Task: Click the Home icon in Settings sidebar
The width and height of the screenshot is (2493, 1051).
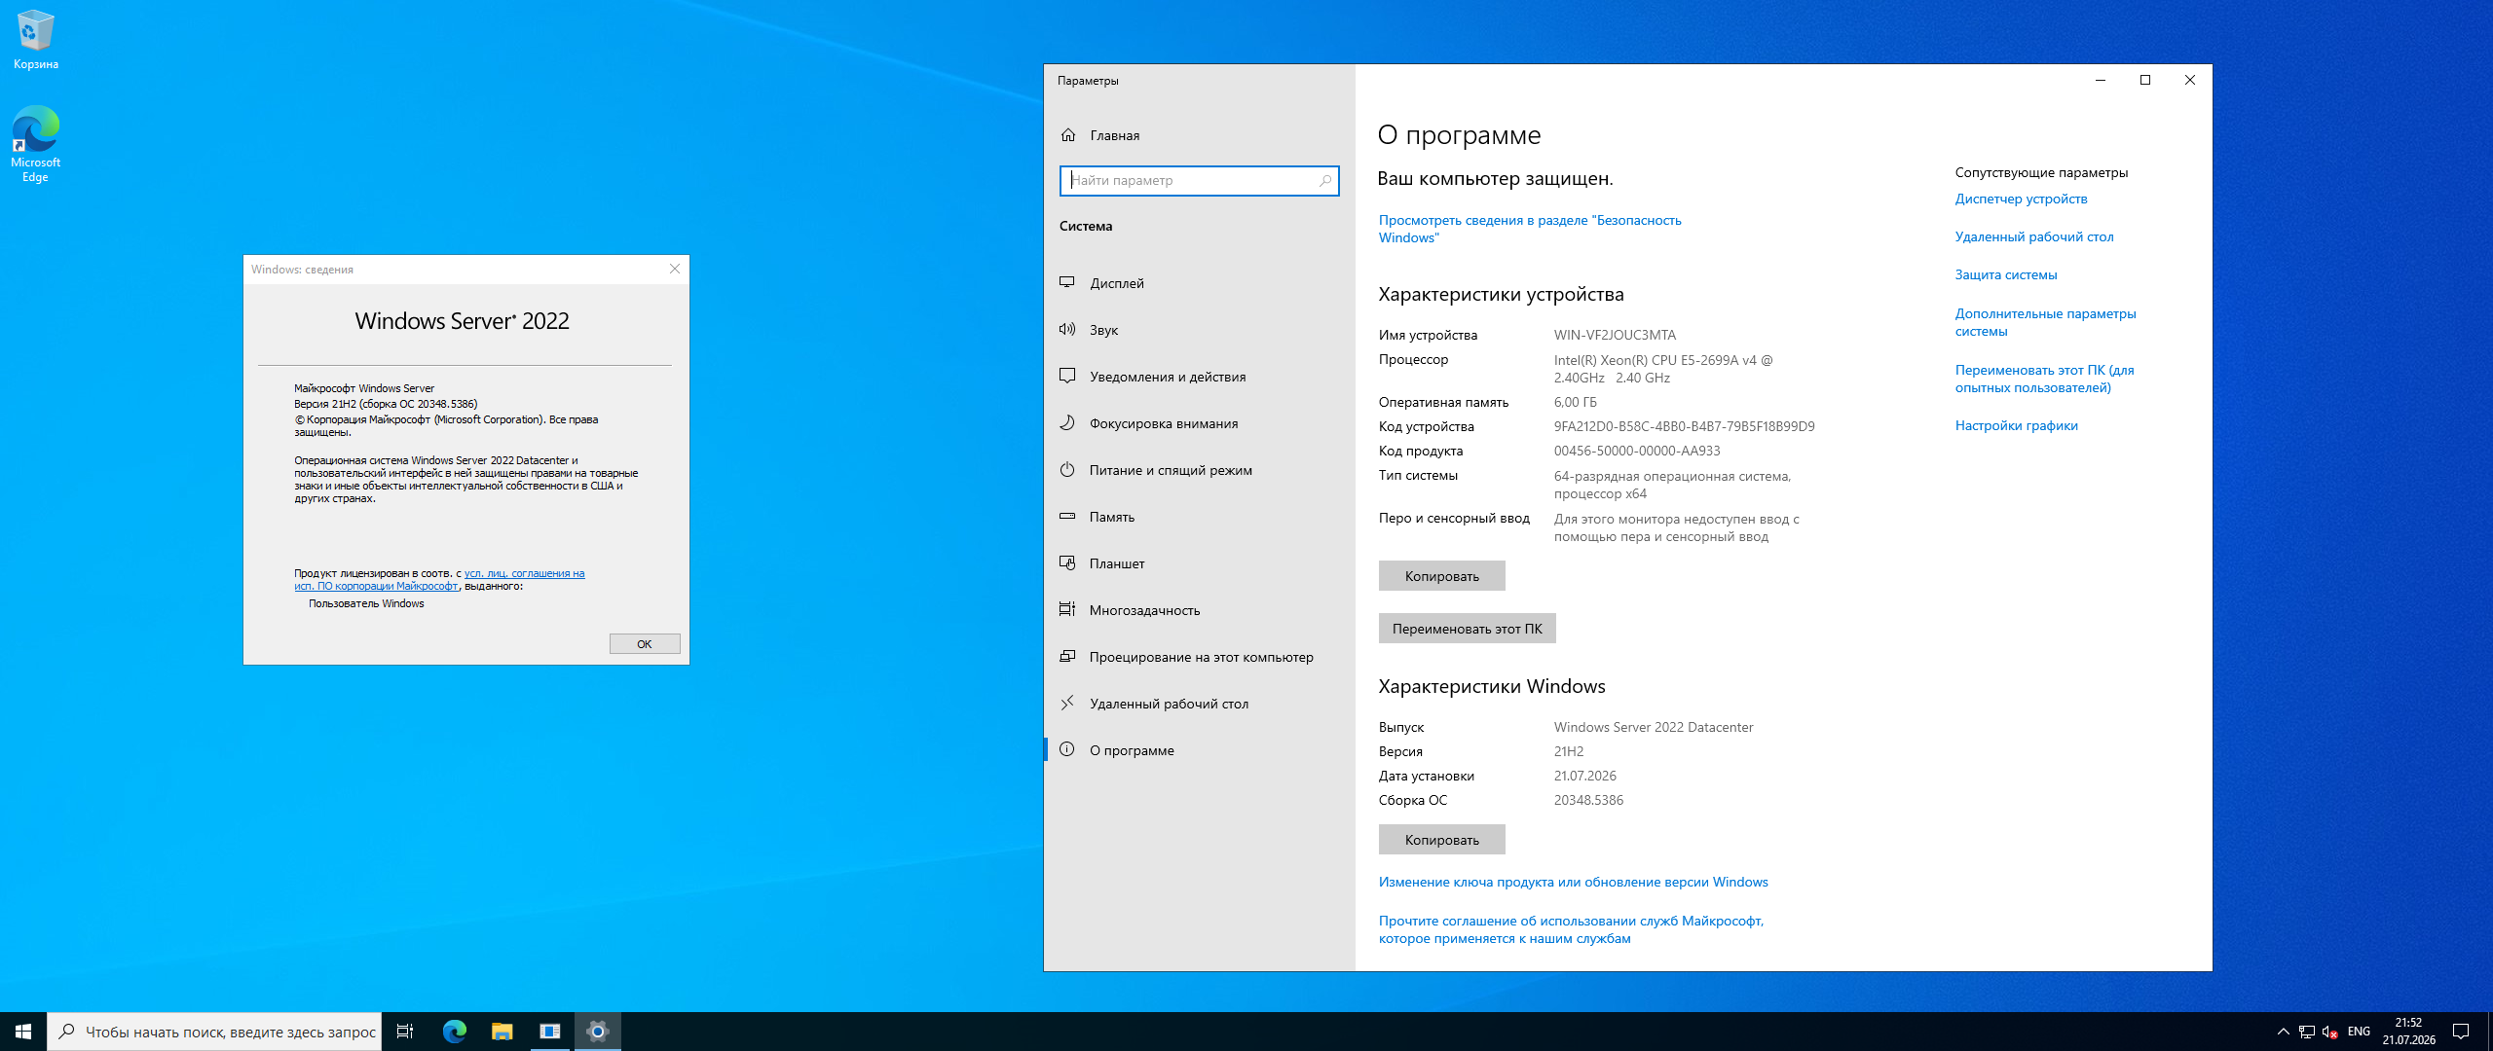Action: tap(1068, 135)
